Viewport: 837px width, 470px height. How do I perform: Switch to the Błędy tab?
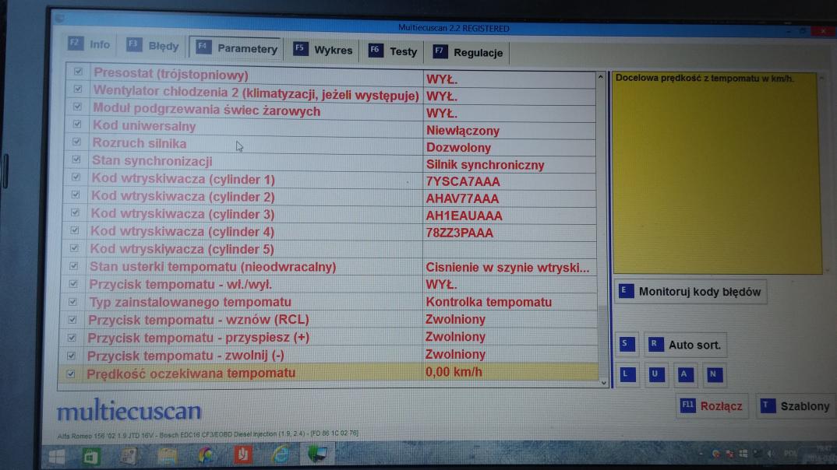coord(153,46)
